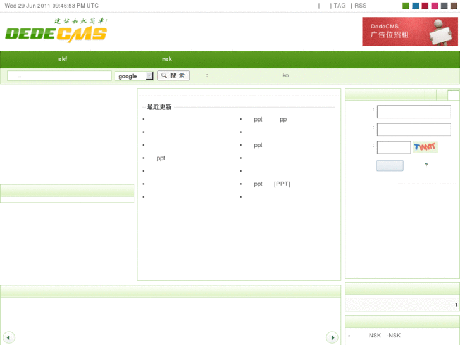Select the green theme color swatch

(x=406, y=6)
